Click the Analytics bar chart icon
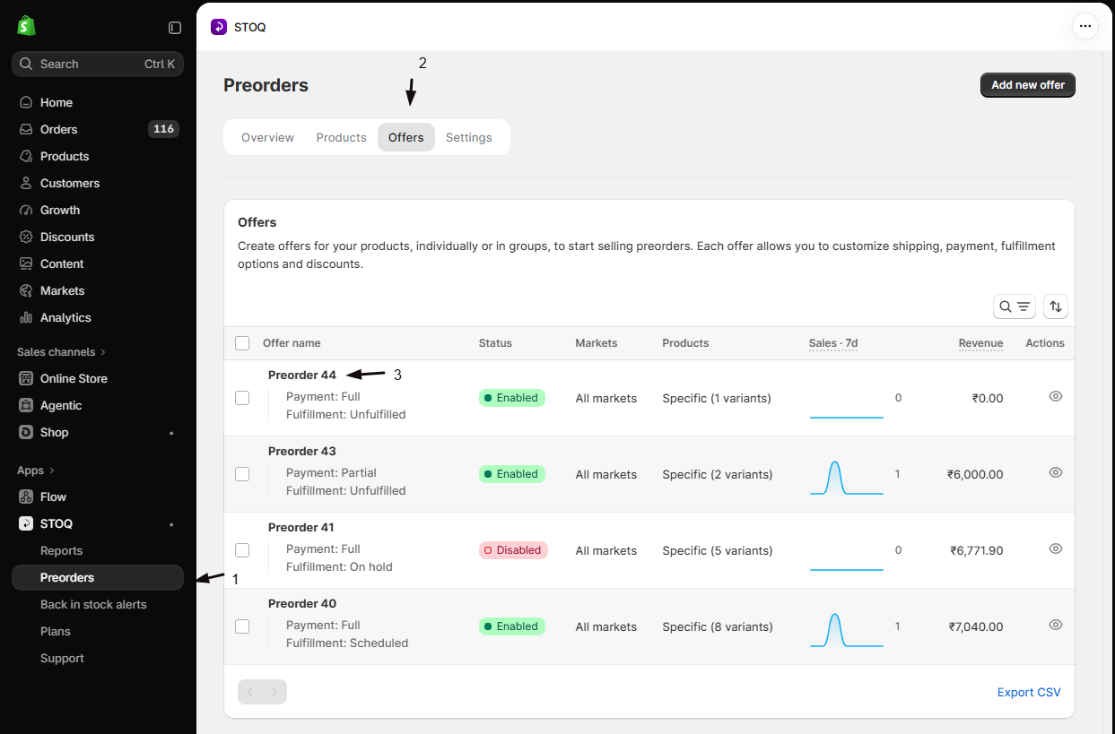 point(26,317)
